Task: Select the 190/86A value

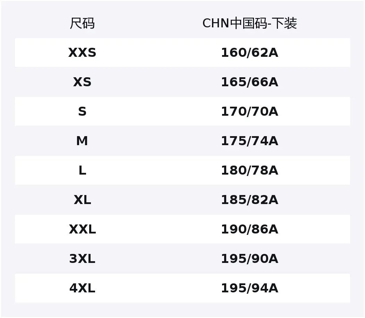Action: point(249,229)
